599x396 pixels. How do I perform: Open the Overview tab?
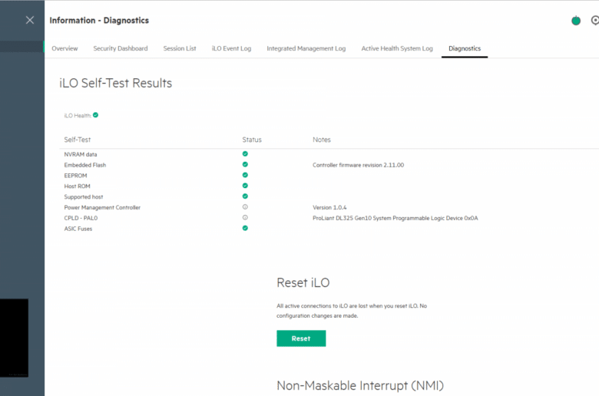point(65,48)
